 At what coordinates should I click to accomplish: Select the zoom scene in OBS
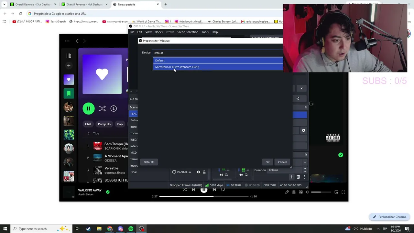tap(134, 133)
